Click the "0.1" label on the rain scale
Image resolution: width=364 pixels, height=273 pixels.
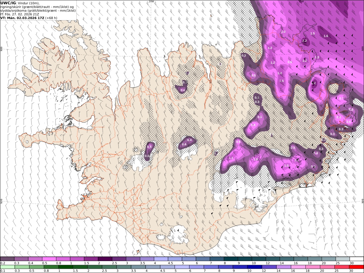pos(3,271)
